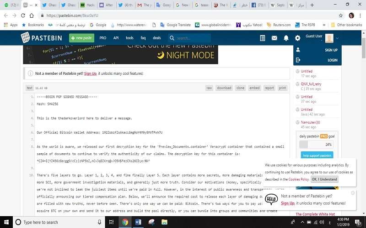View the raw paste
Viewport: 366px width, 228px height.
click(209, 88)
